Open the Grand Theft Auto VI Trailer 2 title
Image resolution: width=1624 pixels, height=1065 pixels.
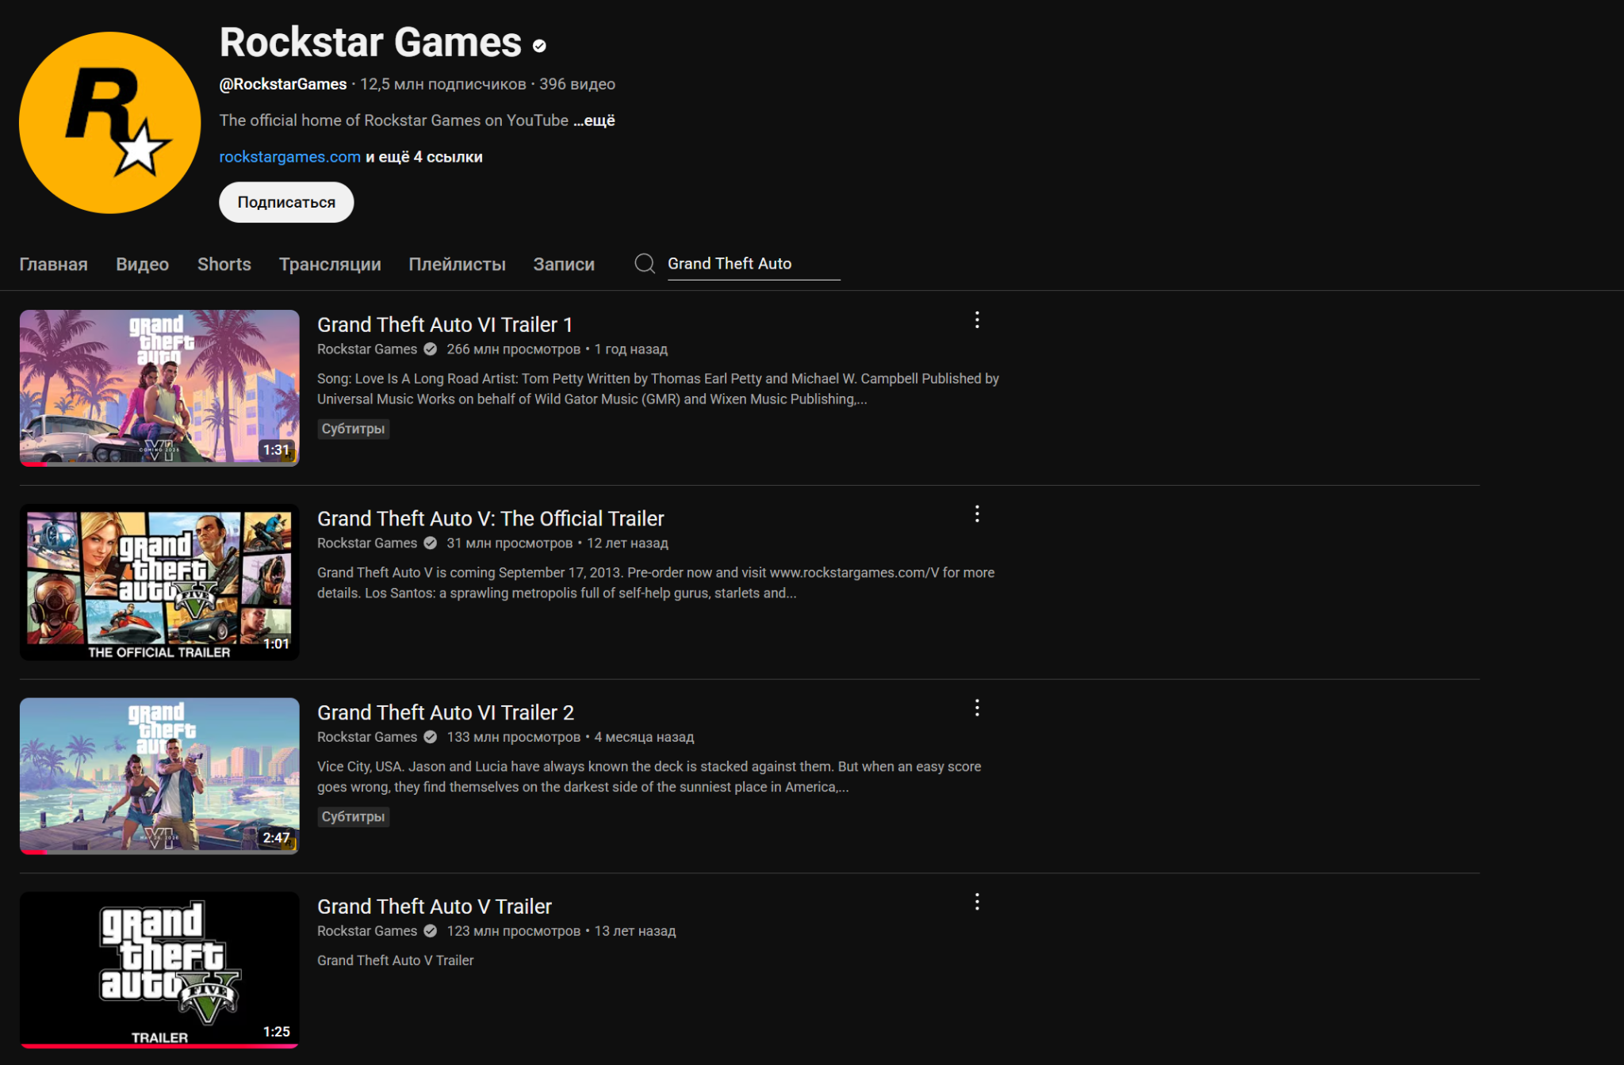click(445, 712)
